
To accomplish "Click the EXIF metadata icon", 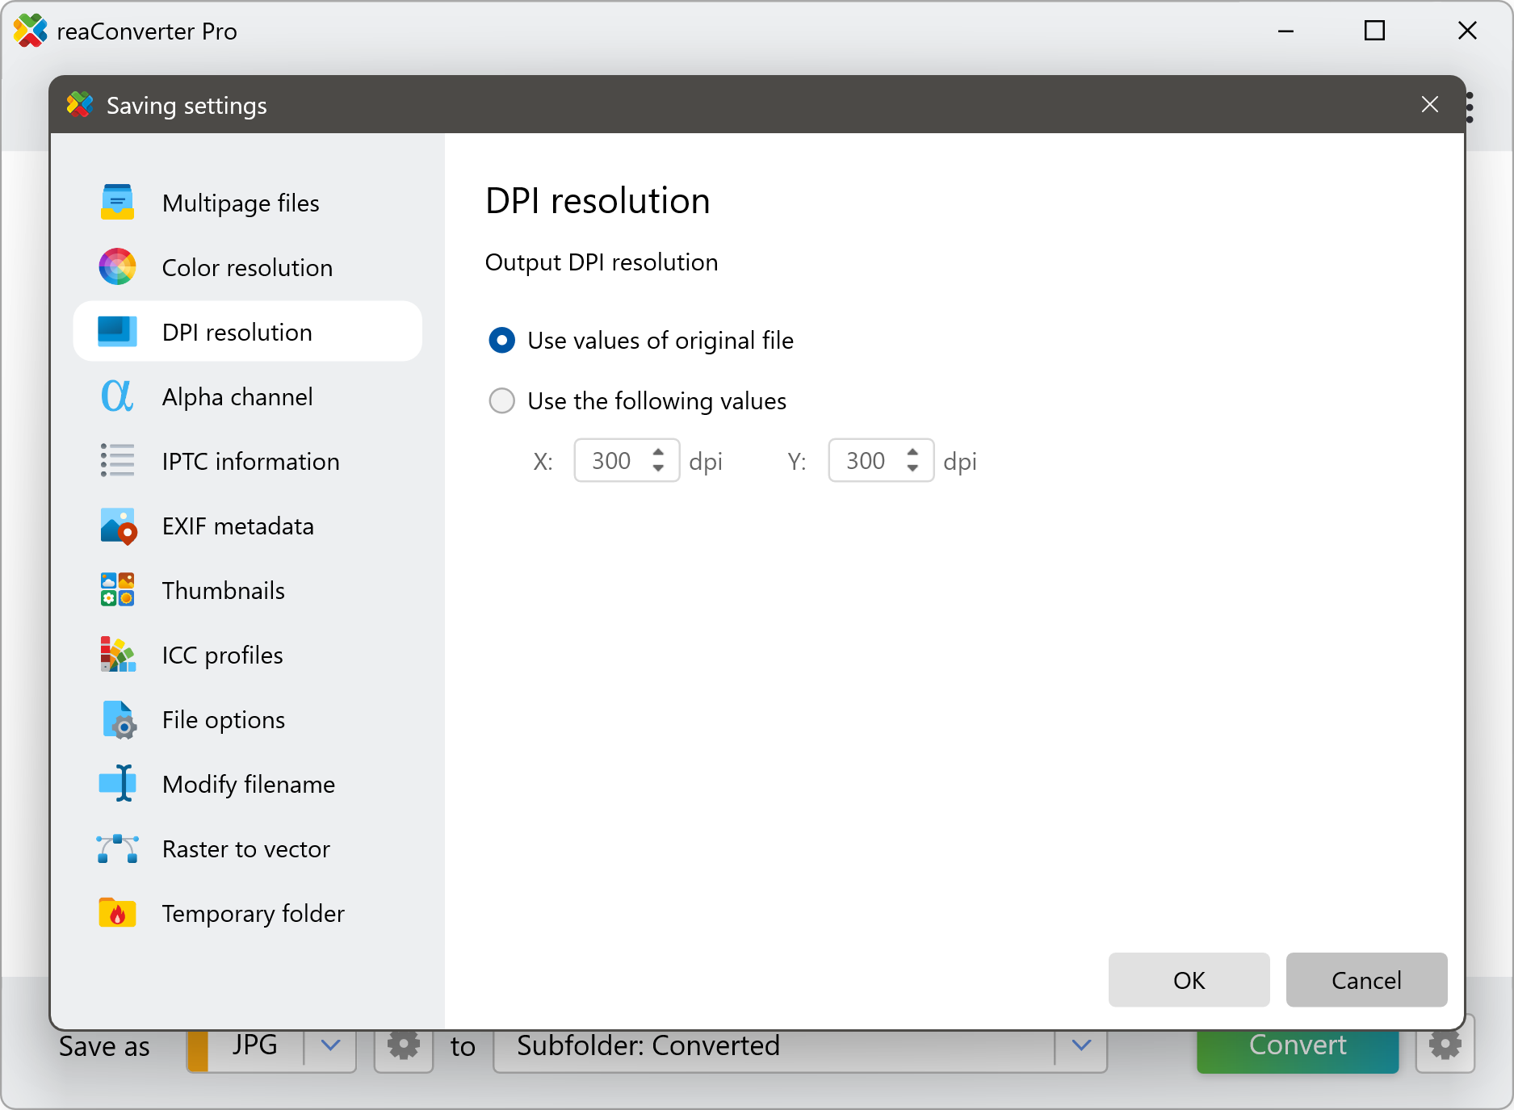I will point(118,526).
